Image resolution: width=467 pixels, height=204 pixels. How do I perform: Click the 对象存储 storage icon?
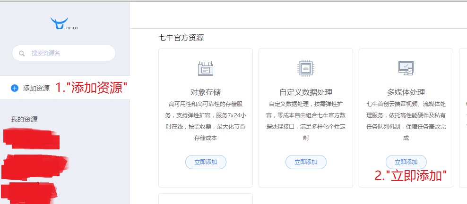[x=206, y=68]
